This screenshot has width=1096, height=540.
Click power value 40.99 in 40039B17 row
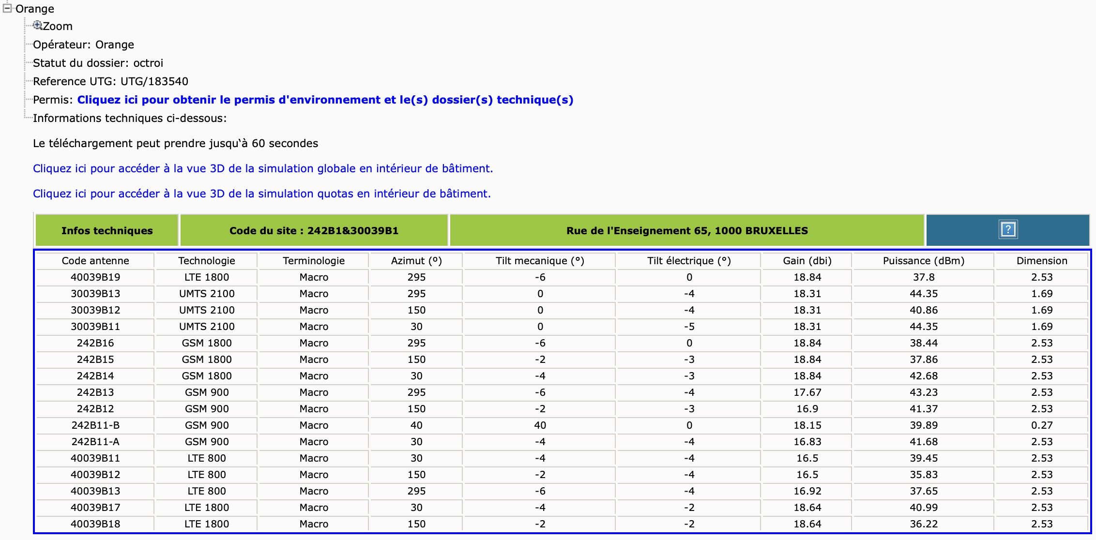[x=924, y=508]
